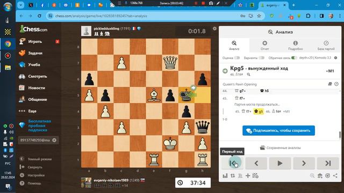Advance to the next move
This screenshot has width=344, height=193.
304,163
